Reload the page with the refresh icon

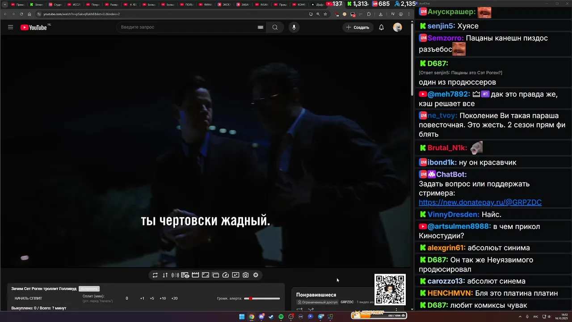click(21, 14)
